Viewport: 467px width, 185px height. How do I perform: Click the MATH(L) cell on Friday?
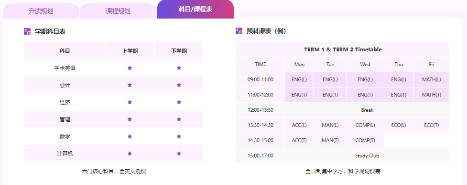click(432, 79)
